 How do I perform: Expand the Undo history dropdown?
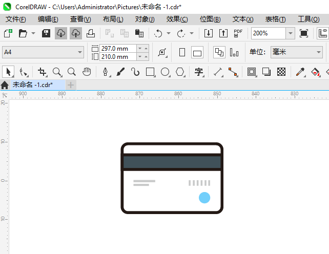pos(169,33)
